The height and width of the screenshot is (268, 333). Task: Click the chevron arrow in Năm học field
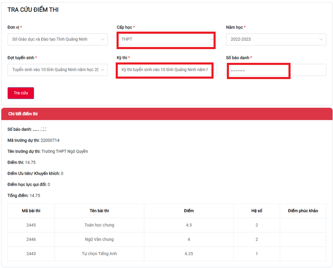pyautogui.click(x=321, y=39)
